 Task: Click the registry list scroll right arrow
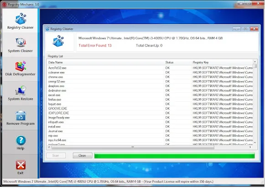[x=250, y=147]
